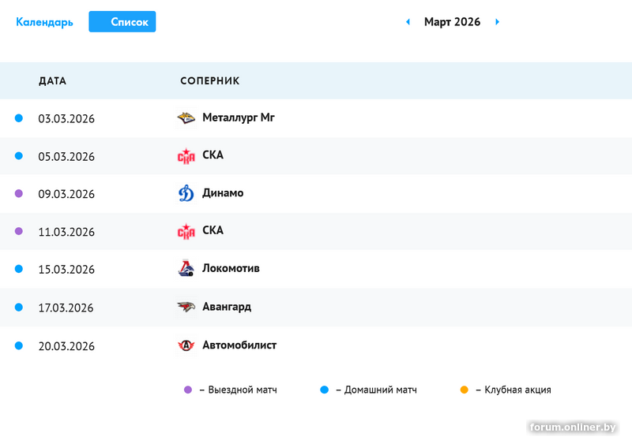632x444 pixels.
Task: Click the ДАТА column header
Action: [x=52, y=81]
